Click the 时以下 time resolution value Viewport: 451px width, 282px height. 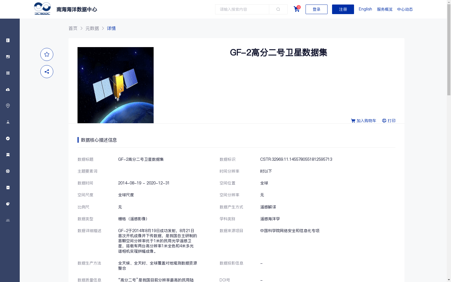tap(266, 171)
